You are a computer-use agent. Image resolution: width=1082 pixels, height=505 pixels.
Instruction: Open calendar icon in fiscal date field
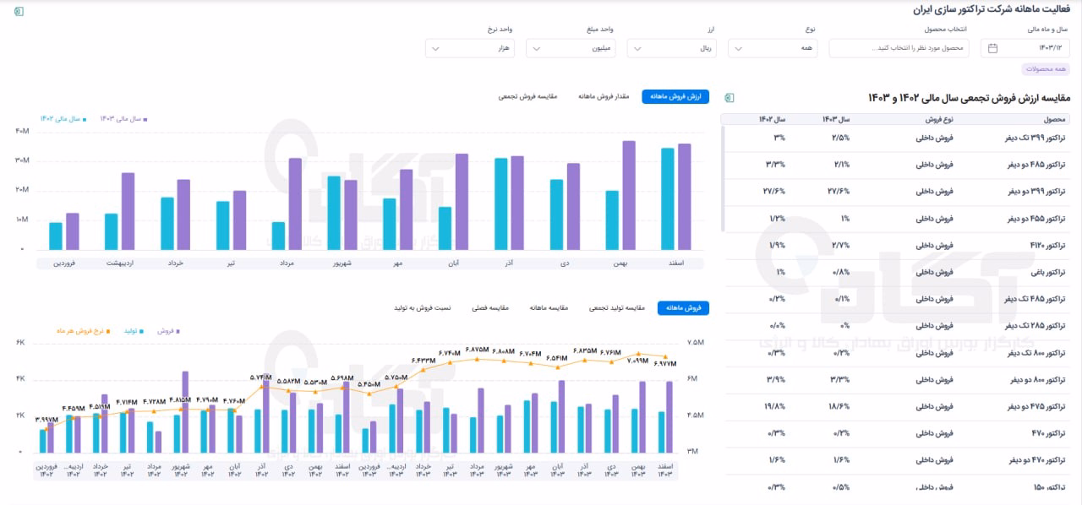pos(994,48)
